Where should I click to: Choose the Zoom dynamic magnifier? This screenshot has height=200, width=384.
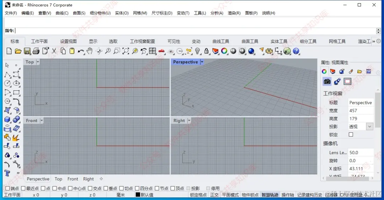tap(108, 51)
